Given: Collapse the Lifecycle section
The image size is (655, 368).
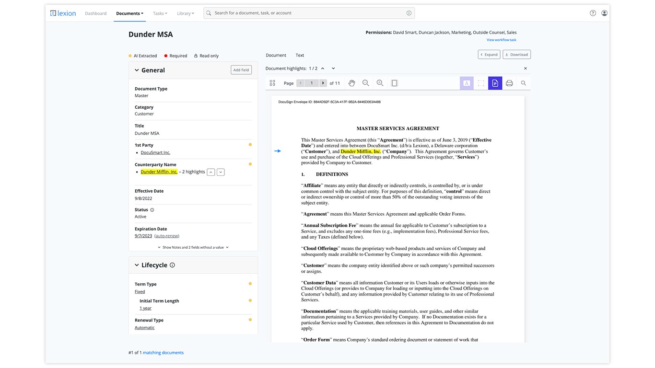Looking at the screenshot, I should pos(137,265).
